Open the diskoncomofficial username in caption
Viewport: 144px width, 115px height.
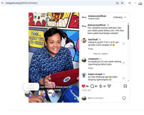[x=96, y=25]
